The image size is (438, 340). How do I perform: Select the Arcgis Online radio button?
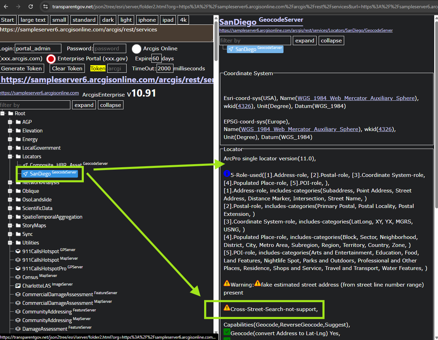click(x=137, y=49)
